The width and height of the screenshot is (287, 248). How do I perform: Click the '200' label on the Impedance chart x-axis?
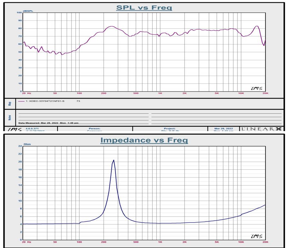pos(104,242)
